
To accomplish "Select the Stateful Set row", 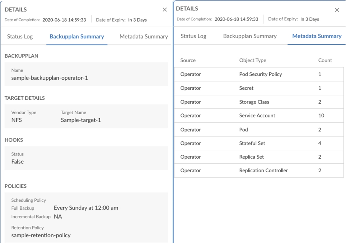I will coord(252,143).
